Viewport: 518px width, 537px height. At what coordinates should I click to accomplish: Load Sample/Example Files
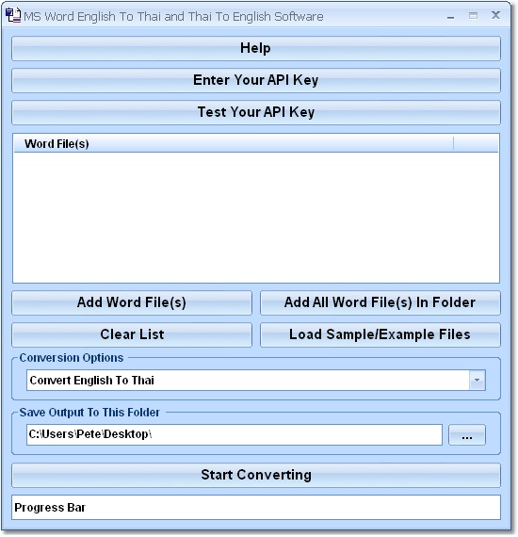(380, 334)
